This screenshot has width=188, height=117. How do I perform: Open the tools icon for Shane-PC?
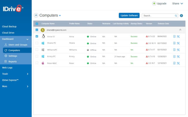[x=178, y=43]
